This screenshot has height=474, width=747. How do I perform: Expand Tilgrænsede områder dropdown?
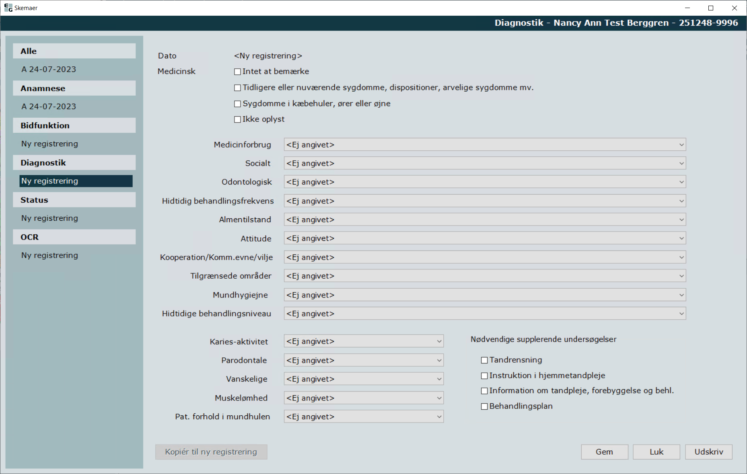[x=485, y=276]
